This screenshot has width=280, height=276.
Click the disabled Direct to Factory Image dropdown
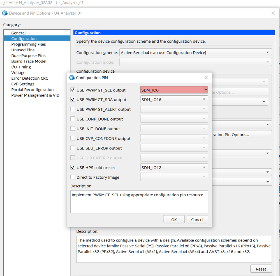174,177
